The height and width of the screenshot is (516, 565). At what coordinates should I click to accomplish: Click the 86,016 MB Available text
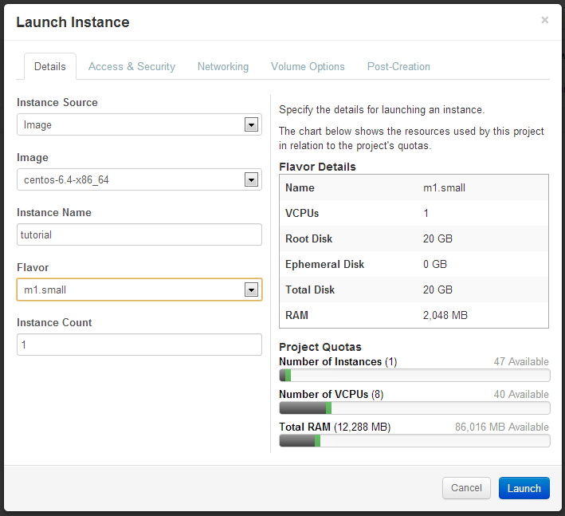coord(501,427)
